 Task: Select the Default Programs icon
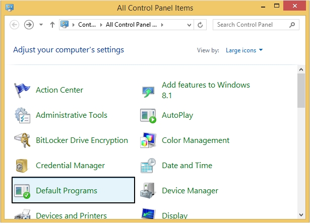pyautogui.click(x=22, y=191)
